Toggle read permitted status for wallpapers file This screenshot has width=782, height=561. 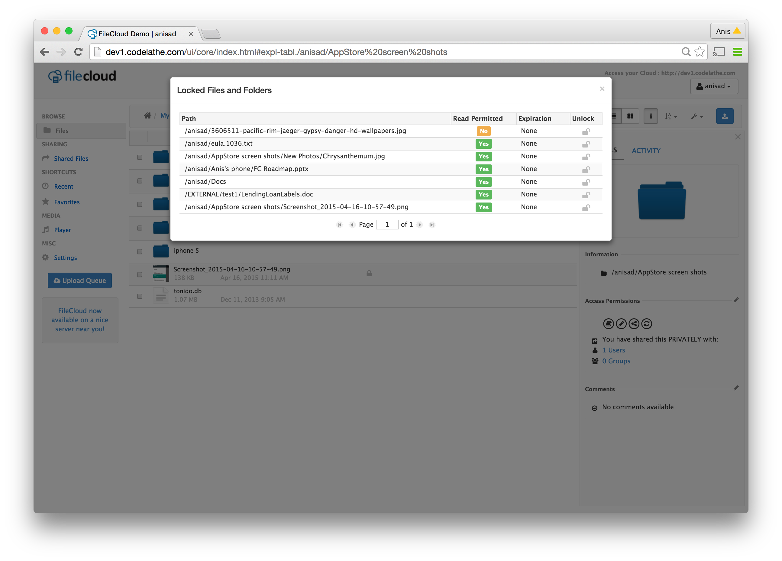click(x=483, y=131)
